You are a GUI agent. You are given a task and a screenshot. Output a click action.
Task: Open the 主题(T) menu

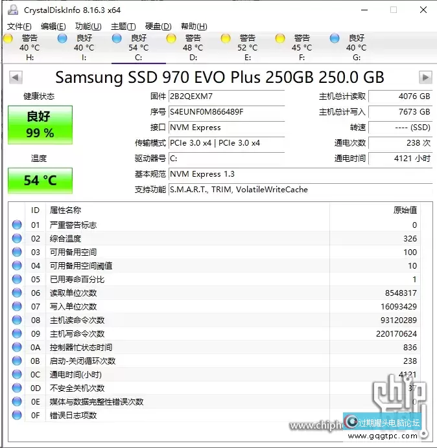[123, 27]
